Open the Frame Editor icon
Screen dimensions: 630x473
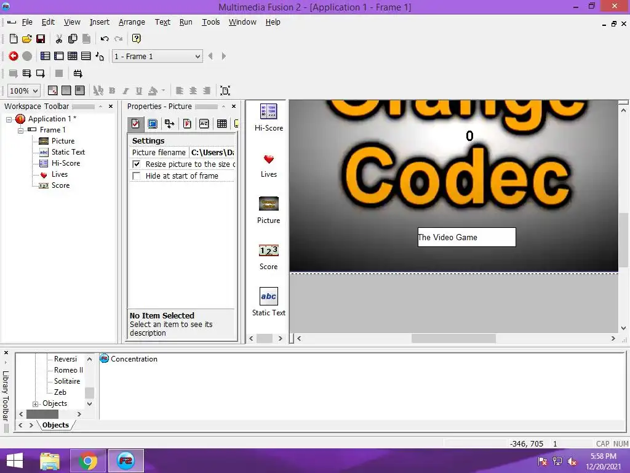[x=58, y=56]
